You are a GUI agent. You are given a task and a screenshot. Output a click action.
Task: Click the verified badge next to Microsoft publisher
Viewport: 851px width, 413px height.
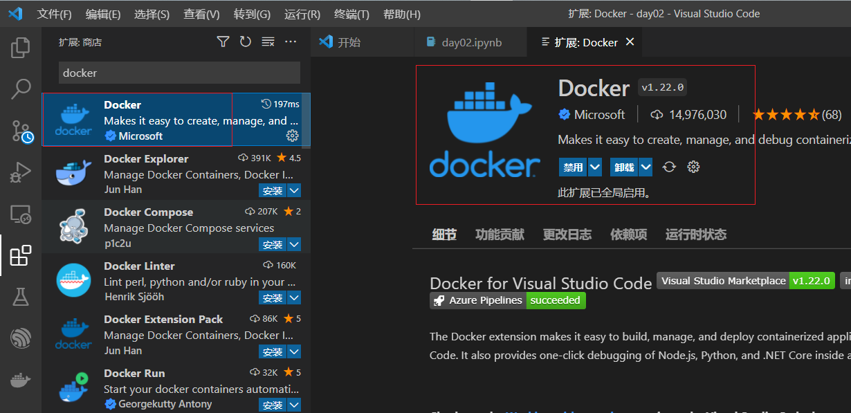click(x=565, y=114)
